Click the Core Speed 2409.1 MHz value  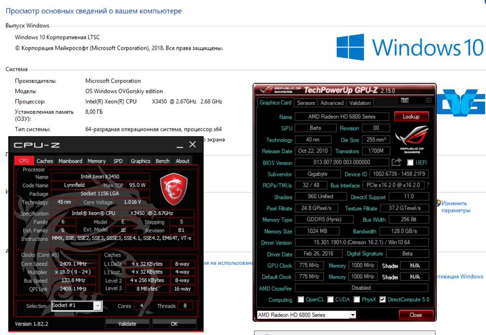coord(73,264)
